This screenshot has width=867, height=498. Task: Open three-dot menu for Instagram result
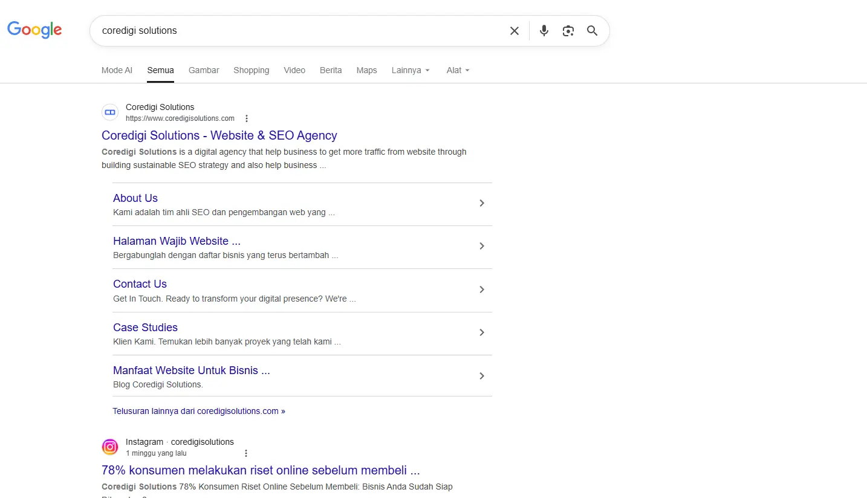[x=245, y=453]
